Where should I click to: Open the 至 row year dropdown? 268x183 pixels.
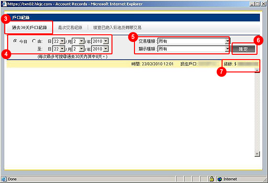click(100, 49)
